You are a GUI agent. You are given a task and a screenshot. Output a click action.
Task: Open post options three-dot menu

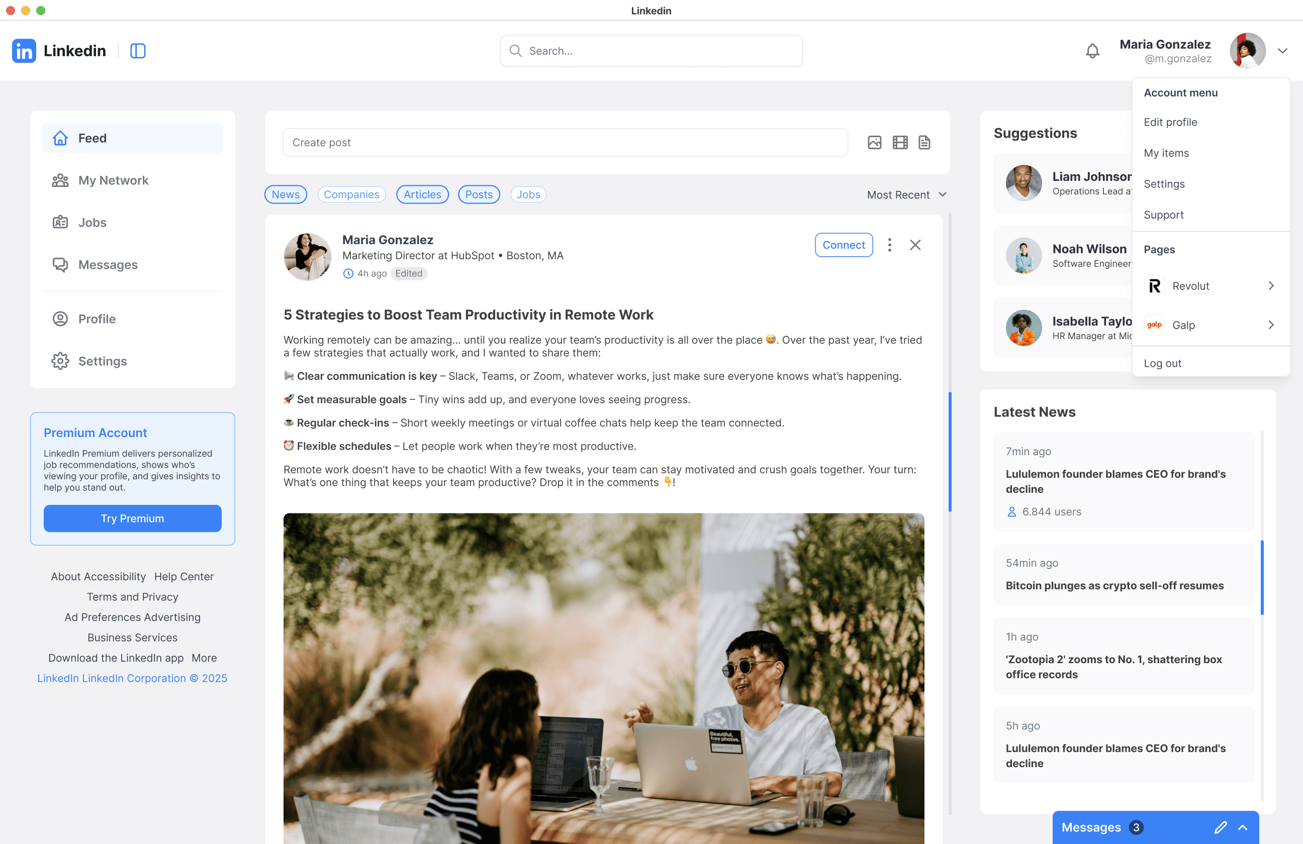click(x=889, y=245)
